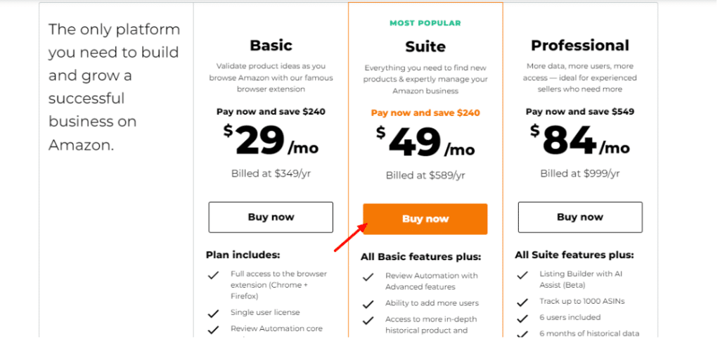This screenshot has width=720, height=358.
Task: Select the Suite plan heading
Action: coord(425,47)
